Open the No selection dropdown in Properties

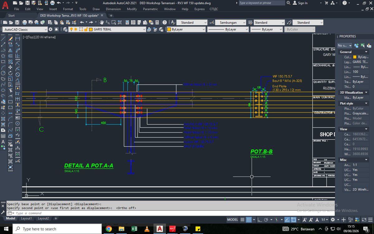point(344,45)
